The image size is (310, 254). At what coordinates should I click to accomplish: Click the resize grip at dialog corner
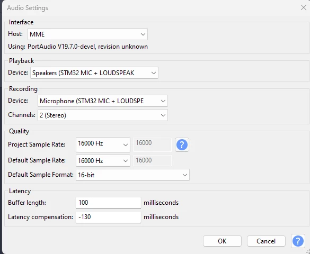point(308,251)
